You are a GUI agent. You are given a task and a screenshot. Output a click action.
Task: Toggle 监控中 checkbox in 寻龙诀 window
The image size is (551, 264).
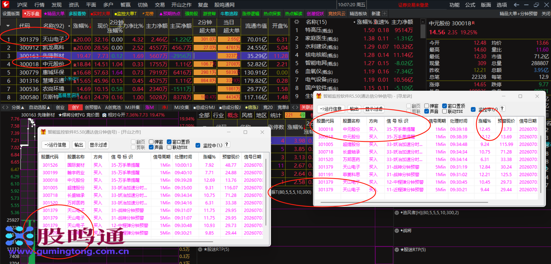[x=473, y=109]
